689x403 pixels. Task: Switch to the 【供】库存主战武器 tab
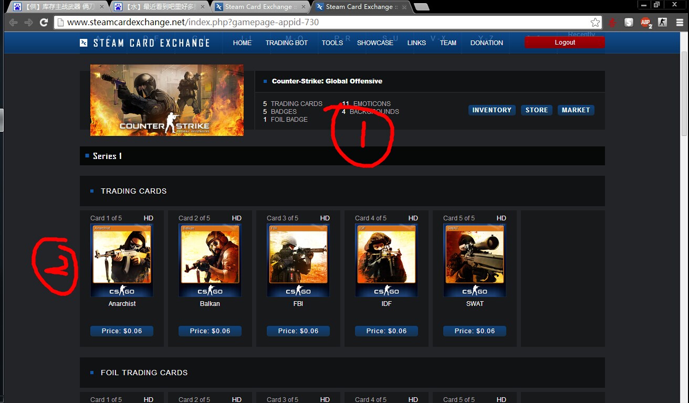(x=58, y=7)
